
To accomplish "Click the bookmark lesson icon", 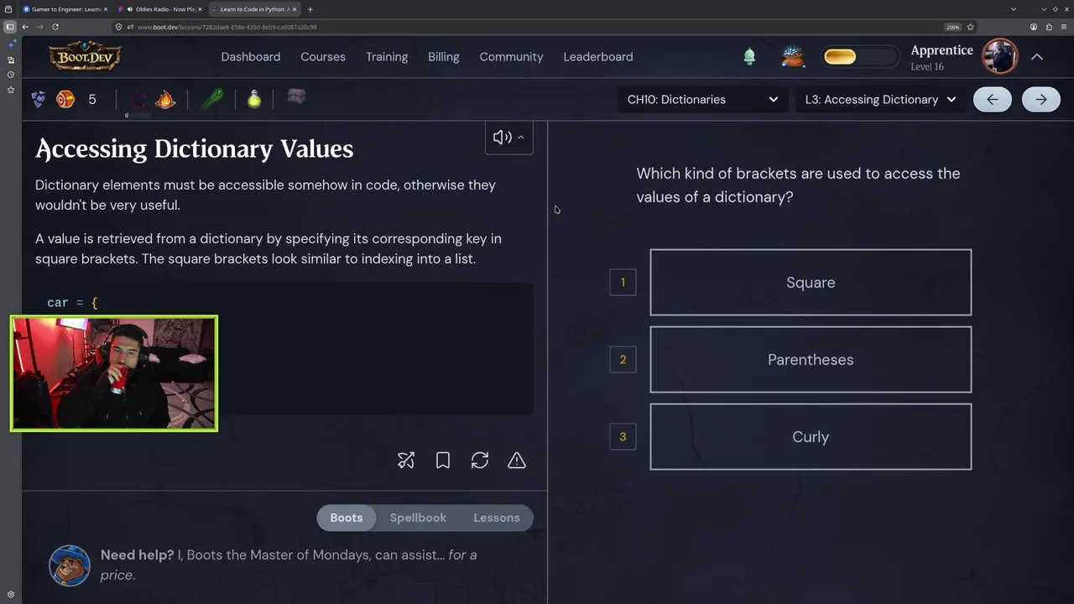I will 443,461.
